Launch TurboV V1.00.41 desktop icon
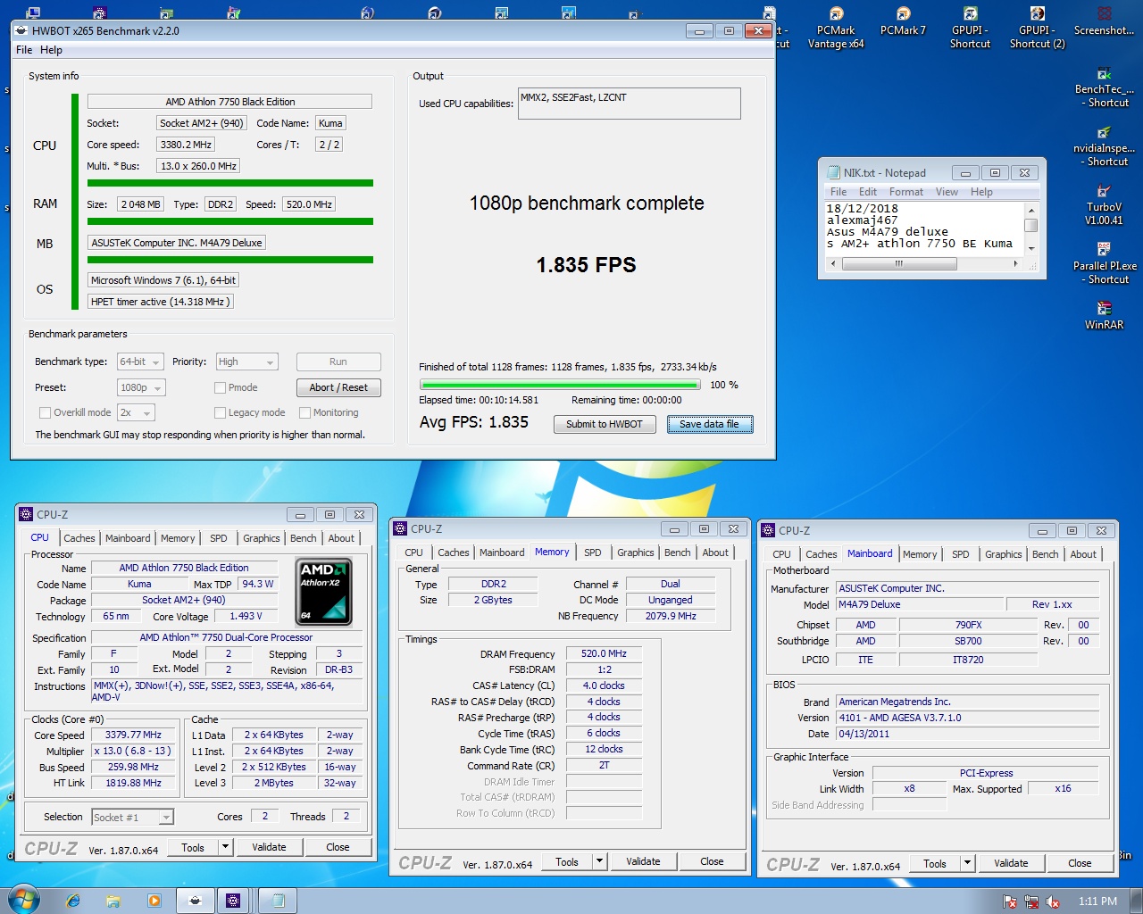1143x914 pixels. point(1104,205)
